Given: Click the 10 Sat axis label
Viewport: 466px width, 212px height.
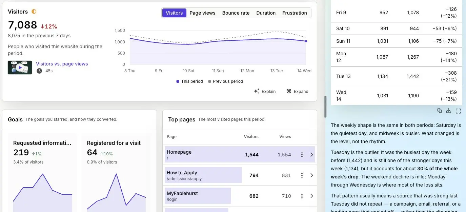Looking at the screenshot, I should pyautogui.click(x=188, y=71).
